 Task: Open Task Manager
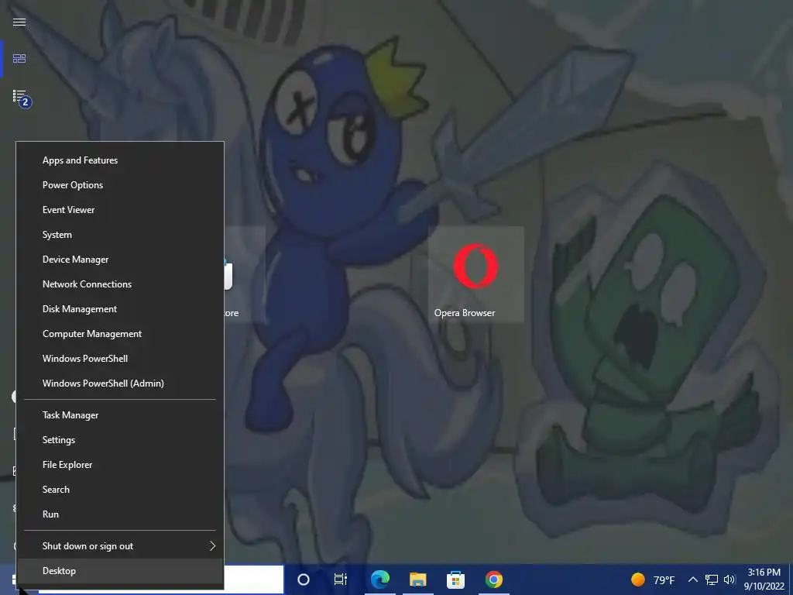(x=120, y=415)
